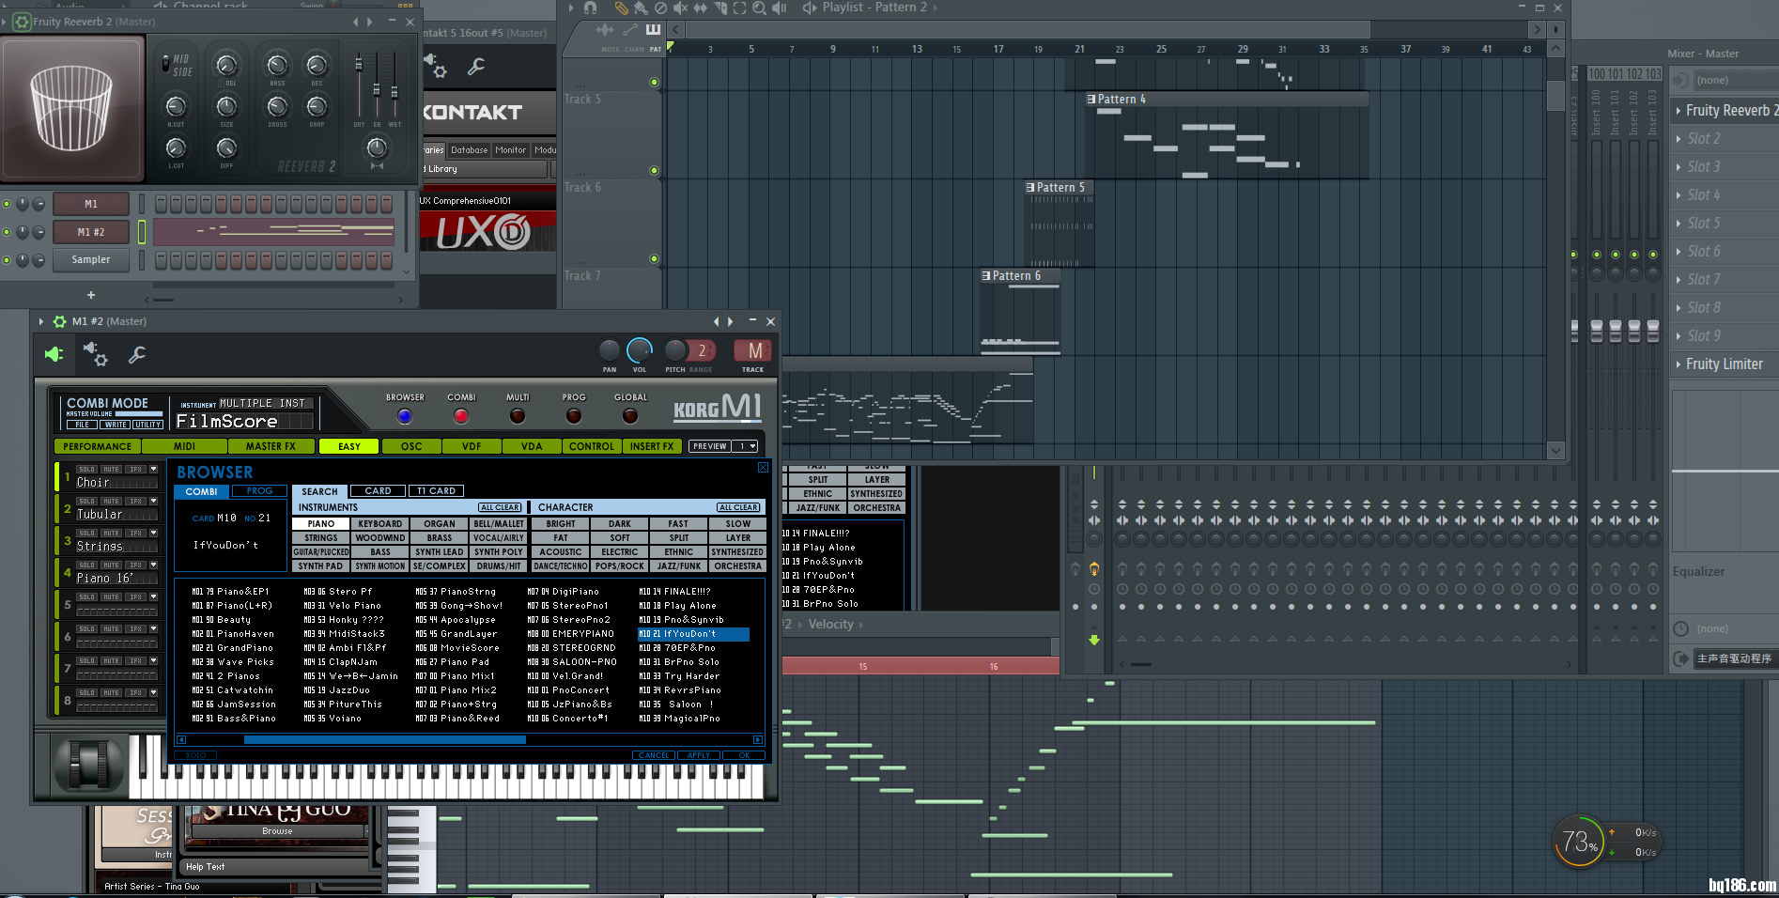Open the CARD tab in the browser

pyautogui.click(x=378, y=491)
